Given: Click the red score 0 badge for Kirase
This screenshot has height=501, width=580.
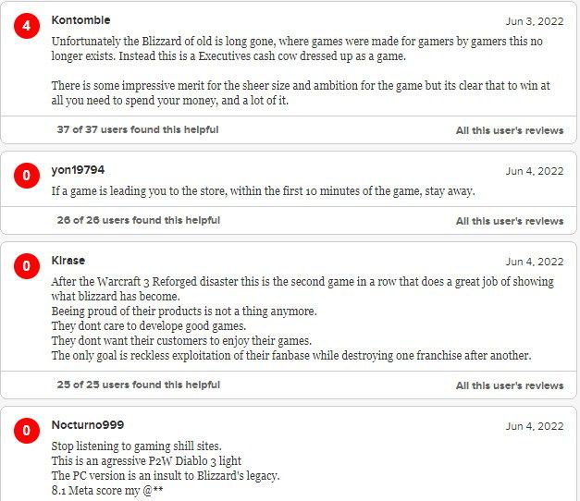Looking at the screenshot, I should pyautogui.click(x=27, y=266).
